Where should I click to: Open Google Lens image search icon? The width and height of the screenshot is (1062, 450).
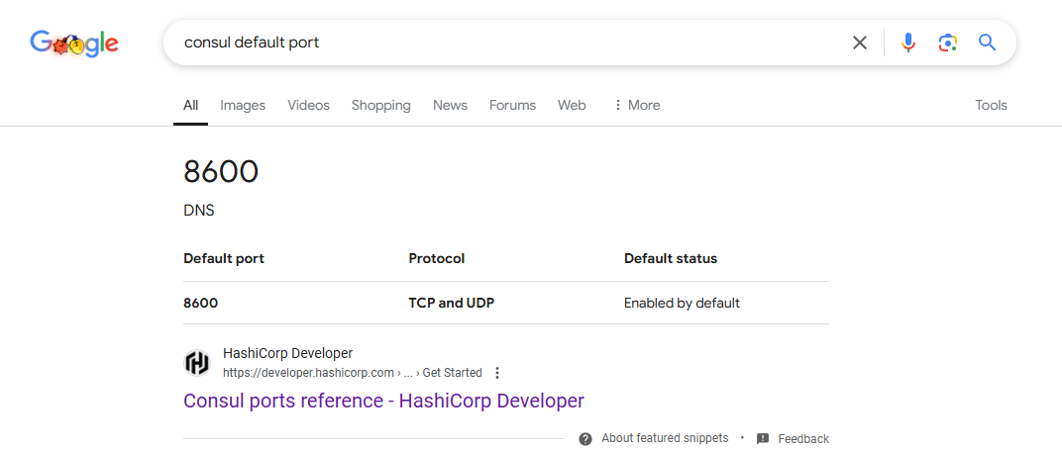(x=947, y=43)
